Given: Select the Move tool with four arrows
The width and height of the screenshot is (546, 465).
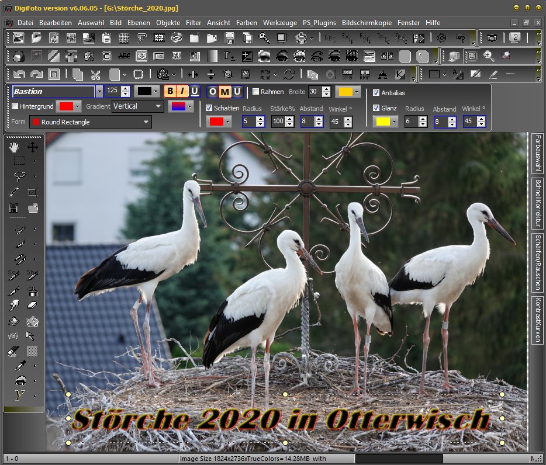Looking at the screenshot, I should point(33,147).
